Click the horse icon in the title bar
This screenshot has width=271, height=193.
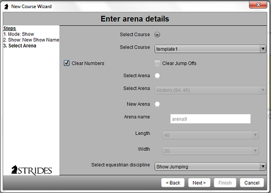click(x=6, y=6)
